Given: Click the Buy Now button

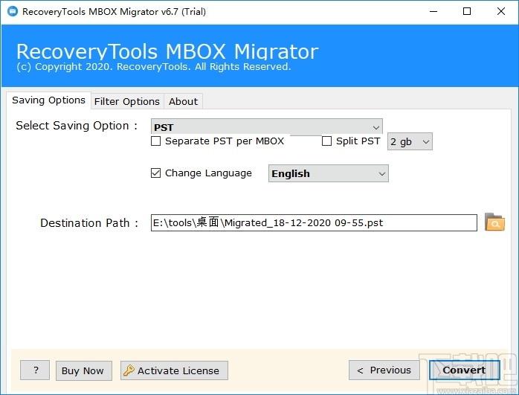Looking at the screenshot, I should [x=84, y=370].
